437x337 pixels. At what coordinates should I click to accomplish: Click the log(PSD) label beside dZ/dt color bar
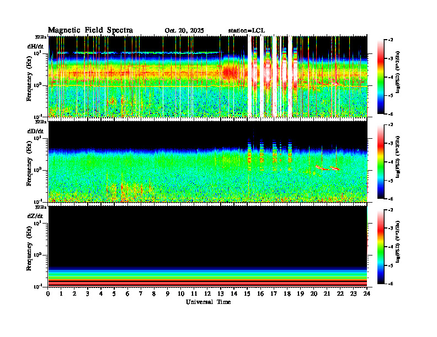click(398, 241)
